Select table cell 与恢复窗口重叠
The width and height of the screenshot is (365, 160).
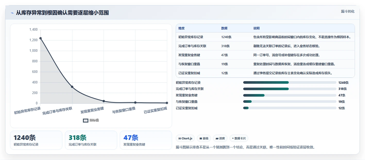(189, 64)
